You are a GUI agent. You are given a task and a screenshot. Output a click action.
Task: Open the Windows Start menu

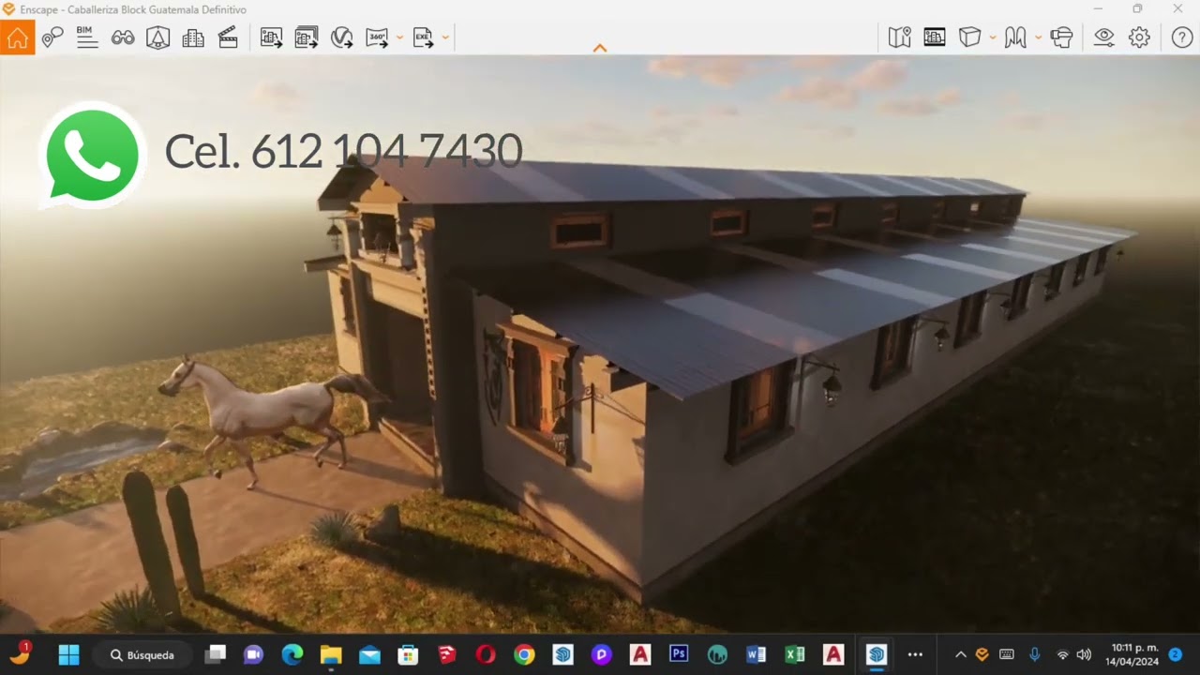click(x=68, y=654)
